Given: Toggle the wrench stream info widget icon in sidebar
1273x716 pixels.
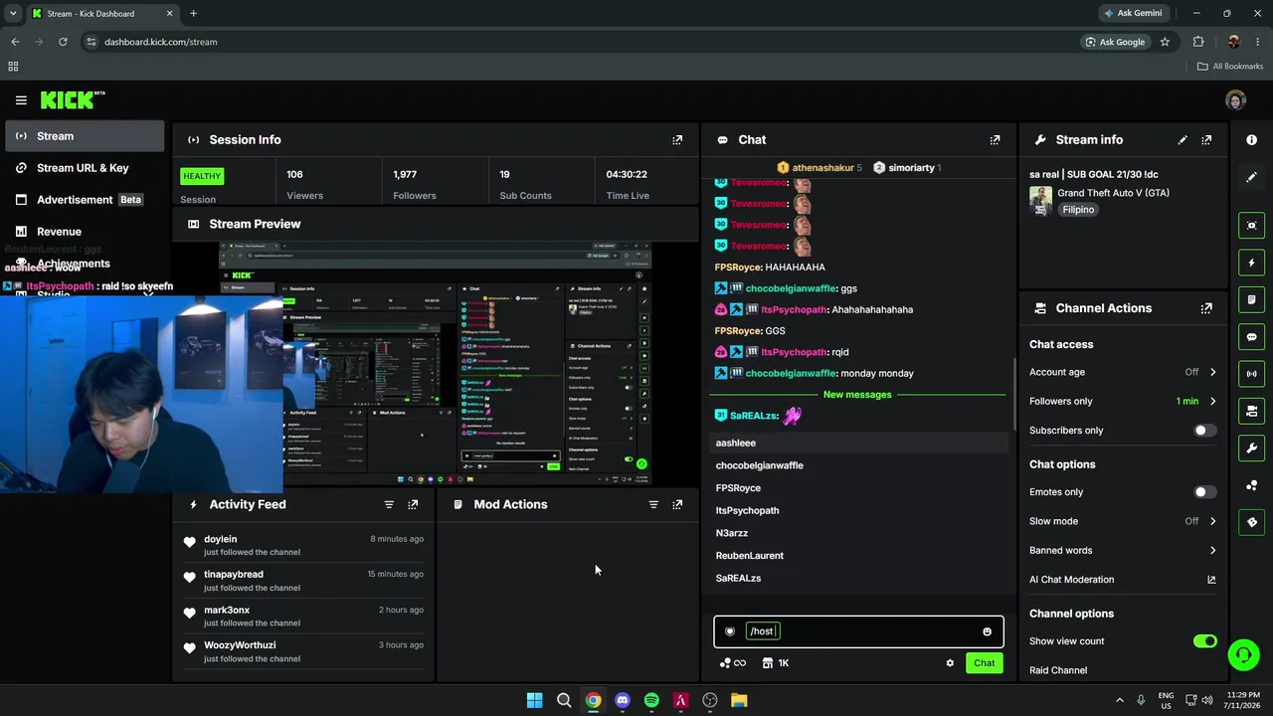Looking at the screenshot, I should pos(1251,447).
